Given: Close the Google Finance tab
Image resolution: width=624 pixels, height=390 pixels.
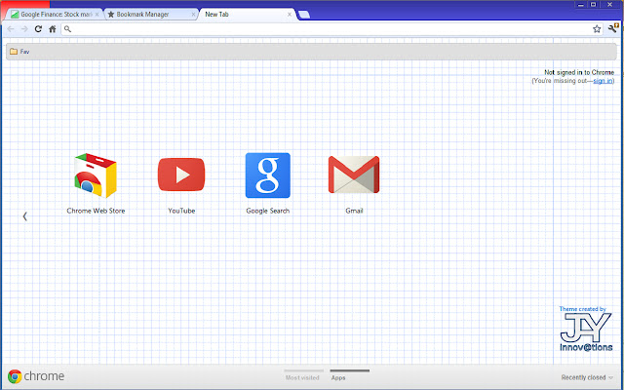Looking at the screenshot, I should tap(97, 15).
